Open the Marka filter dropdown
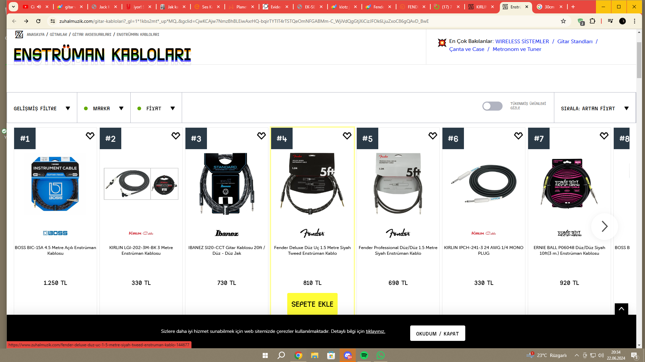Image resolution: width=645 pixels, height=362 pixels. point(104,108)
